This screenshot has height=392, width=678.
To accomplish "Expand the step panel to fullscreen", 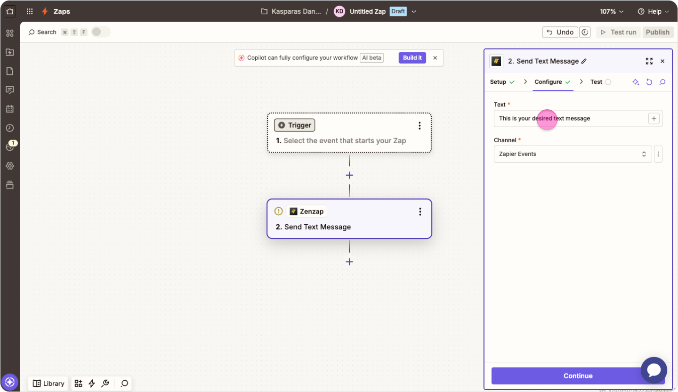I will 649,61.
